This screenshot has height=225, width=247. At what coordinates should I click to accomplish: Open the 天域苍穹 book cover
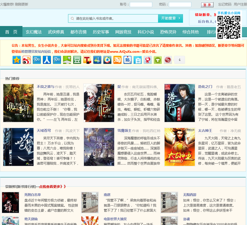pos(18,147)
